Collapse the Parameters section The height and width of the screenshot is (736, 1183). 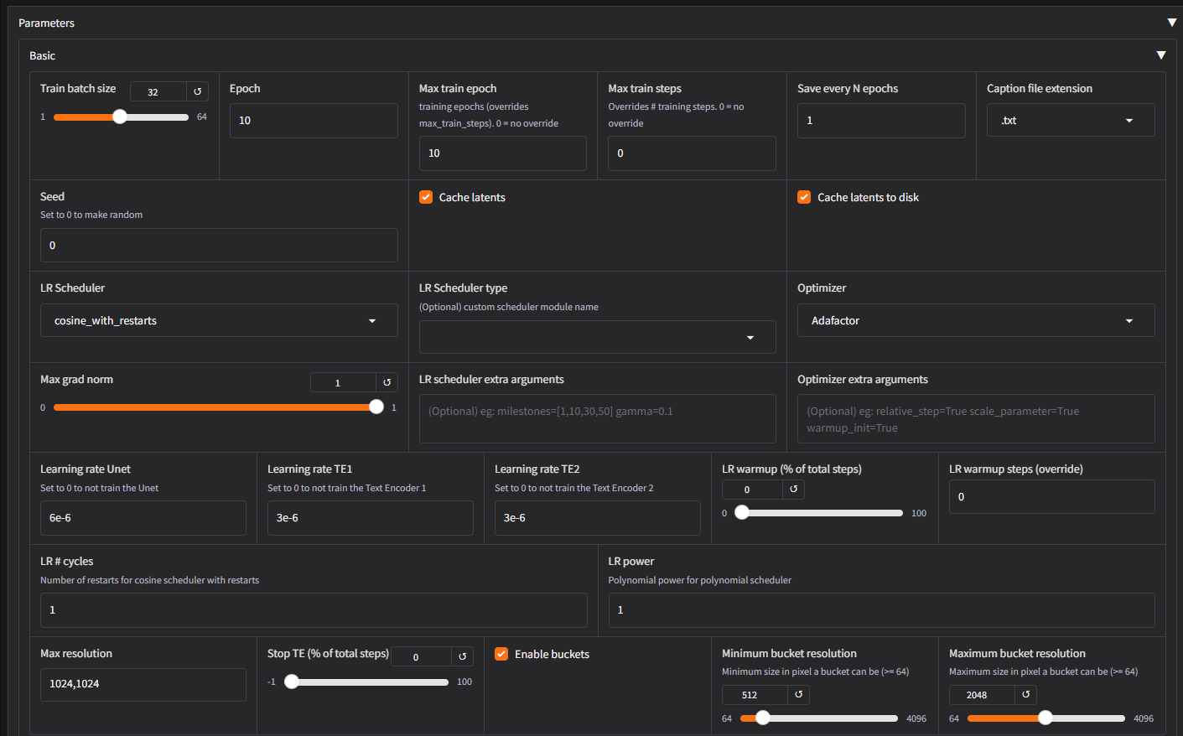(x=1171, y=23)
